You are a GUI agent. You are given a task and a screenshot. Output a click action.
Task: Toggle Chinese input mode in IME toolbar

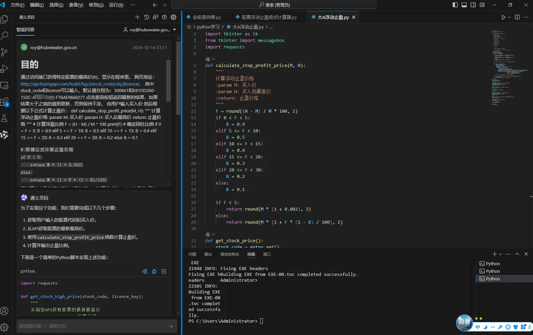(x=478, y=327)
